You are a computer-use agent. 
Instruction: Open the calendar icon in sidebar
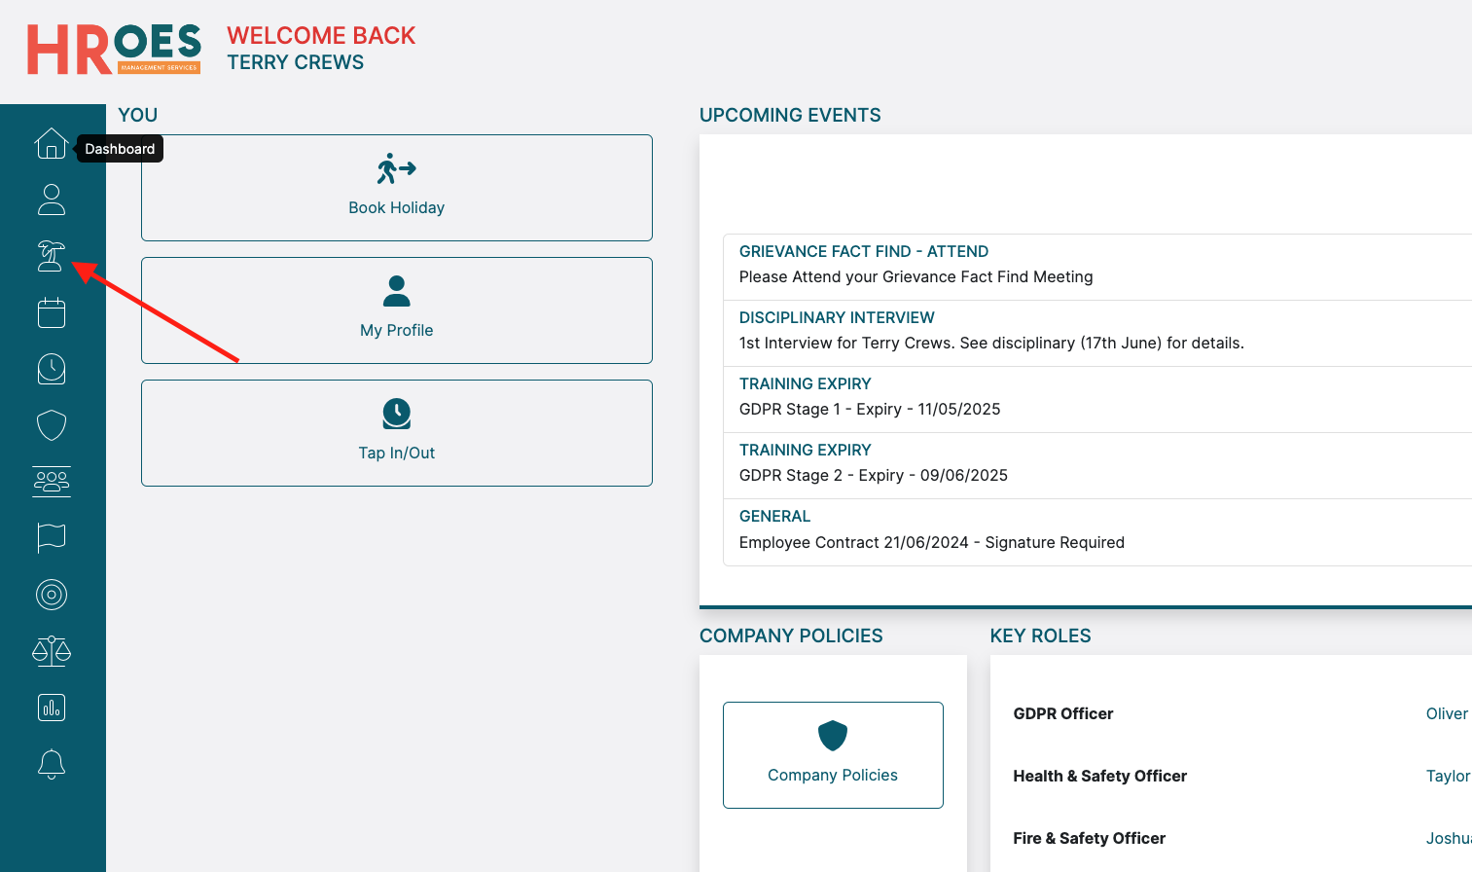click(52, 312)
